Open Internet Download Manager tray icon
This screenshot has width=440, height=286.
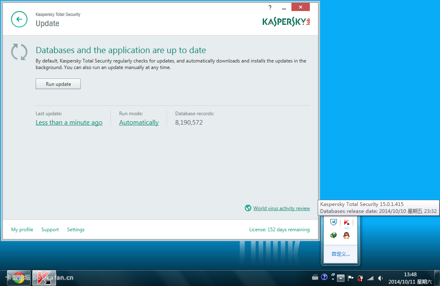(x=333, y=235)
